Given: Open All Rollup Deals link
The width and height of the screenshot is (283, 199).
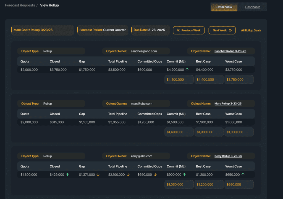Looking at the screenshot, I should pos(251,31).
